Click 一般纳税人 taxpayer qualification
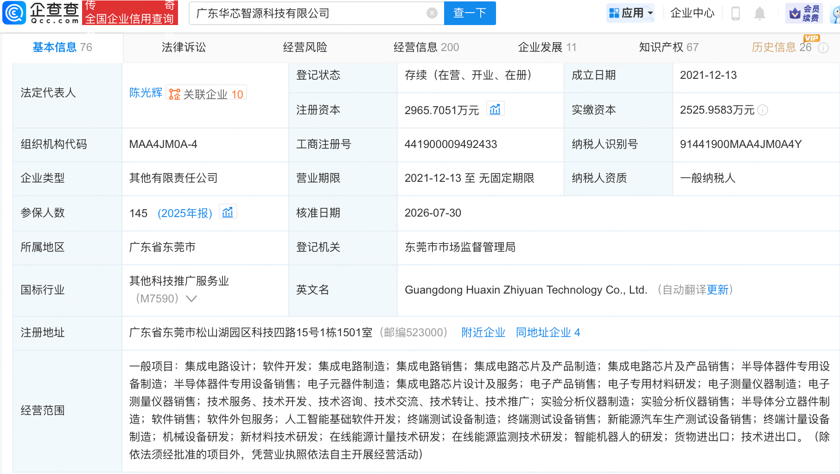 click(x=707, y=178)
